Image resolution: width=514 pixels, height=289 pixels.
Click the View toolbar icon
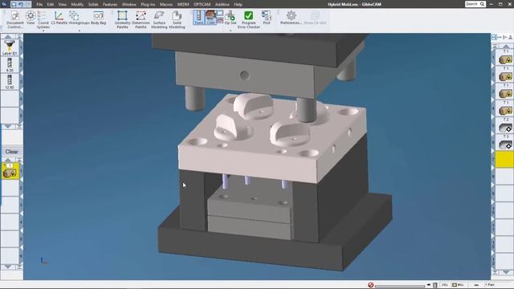coord(31,18)
